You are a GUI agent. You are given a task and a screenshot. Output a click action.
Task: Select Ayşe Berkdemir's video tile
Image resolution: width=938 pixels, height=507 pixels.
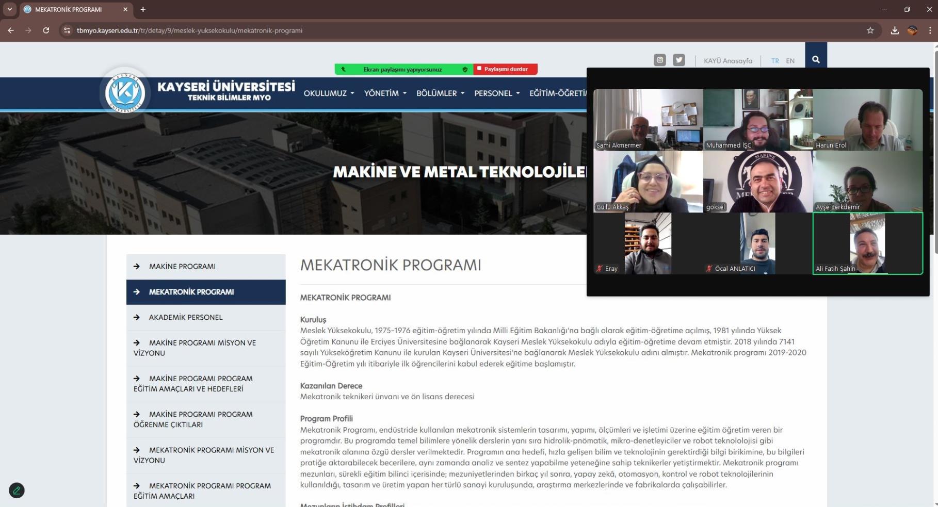pos(868,182)
